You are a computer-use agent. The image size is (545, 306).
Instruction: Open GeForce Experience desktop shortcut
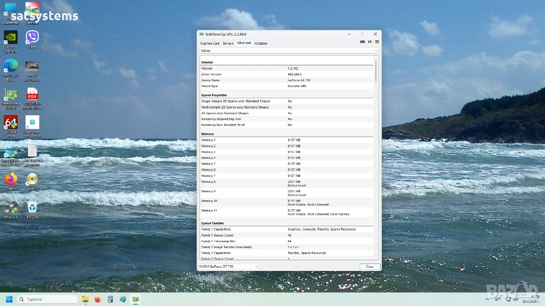coord(11,38)
